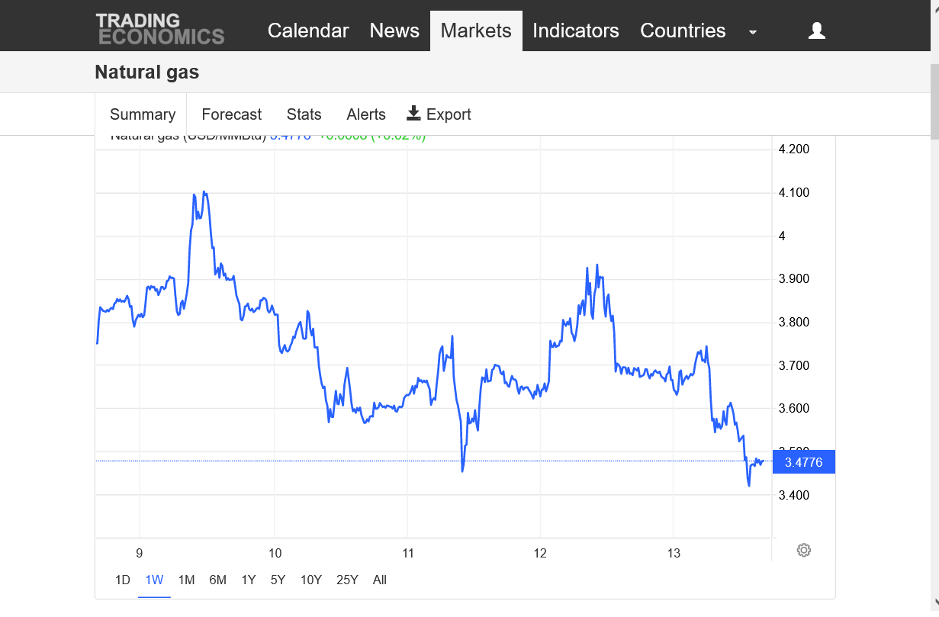Screen dimensions: 939x617
Task: Show All historical data range
Action: 380,580
